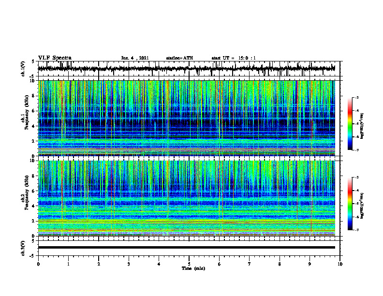Click the "-5" tick on ch.3(V) axis
Viewport: 383px width, 296px height.
[x=32, y=256]
